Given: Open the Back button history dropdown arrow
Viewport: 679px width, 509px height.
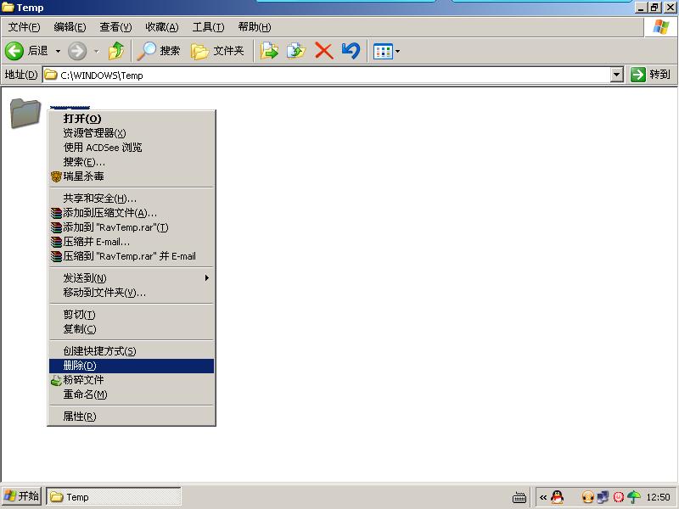Looking at the screenshot, I should tap(59, 51).
